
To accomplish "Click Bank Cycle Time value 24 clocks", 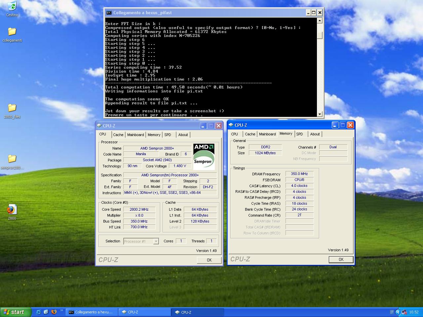I will pos(299,209).
